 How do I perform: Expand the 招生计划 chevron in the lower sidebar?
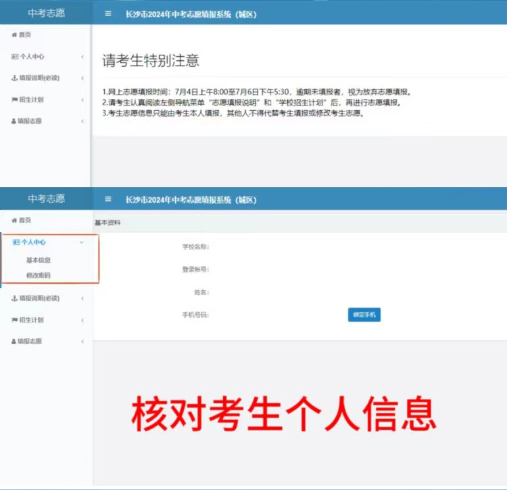(x=82, y=320)
